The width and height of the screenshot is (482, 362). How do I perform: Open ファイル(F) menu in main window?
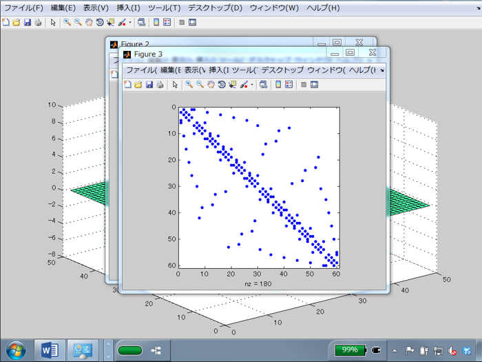click(x=23, y=8)
